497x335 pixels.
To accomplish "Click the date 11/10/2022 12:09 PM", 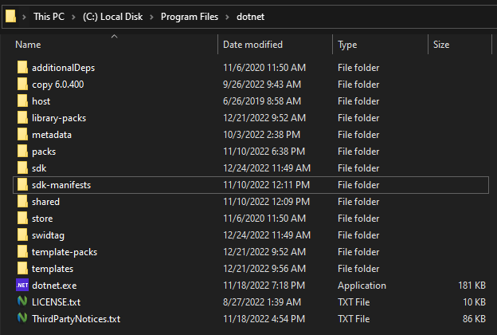I will [266, 202].
